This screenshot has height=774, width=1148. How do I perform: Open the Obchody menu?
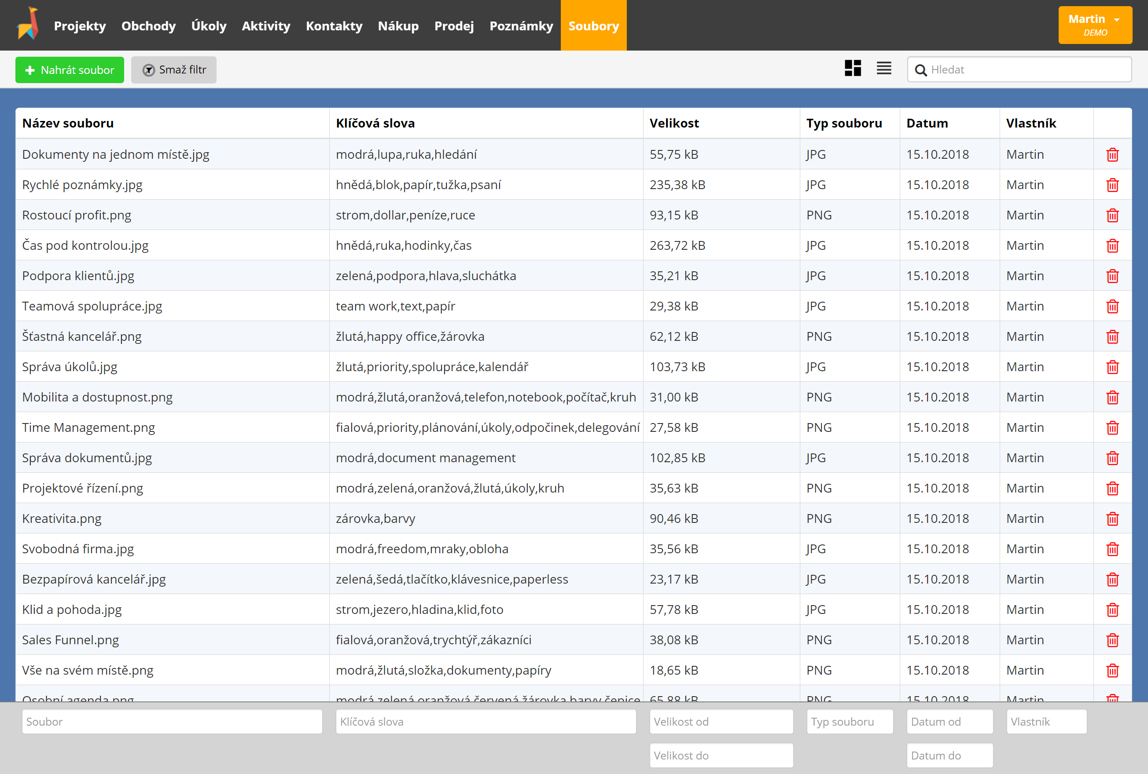pyautogui.click(x=148, y=26)
